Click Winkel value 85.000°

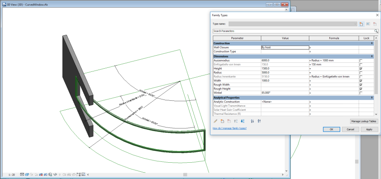(285, 93)
